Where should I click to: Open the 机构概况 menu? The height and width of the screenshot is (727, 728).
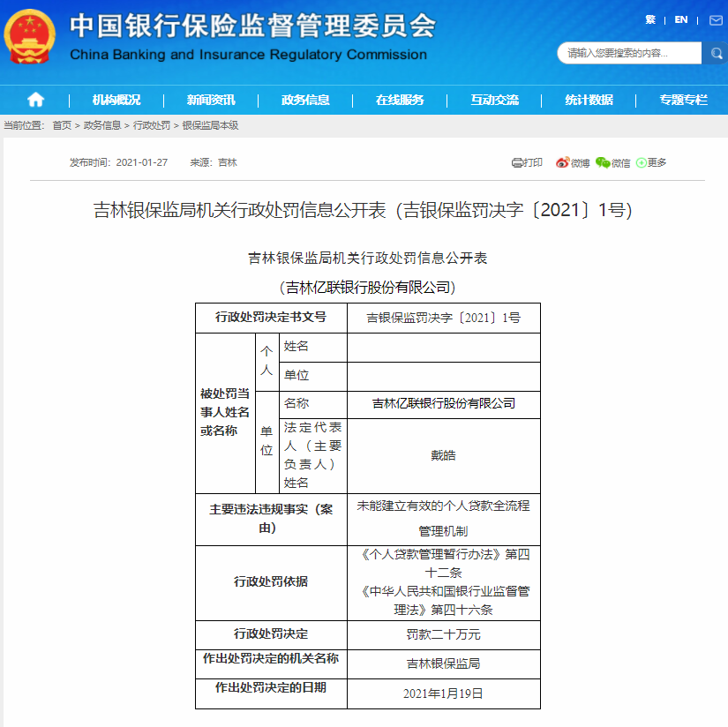pyautogui.click(x=116, y=100)
